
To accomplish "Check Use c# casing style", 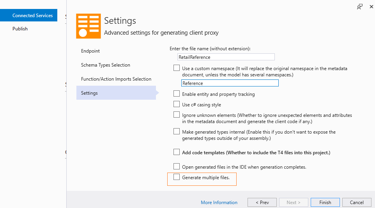I will 177,104.
